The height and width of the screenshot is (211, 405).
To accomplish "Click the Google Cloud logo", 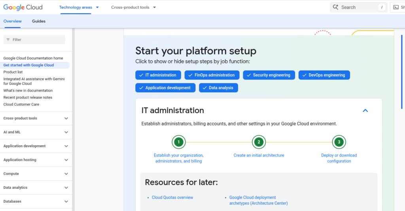I will 23,7.
